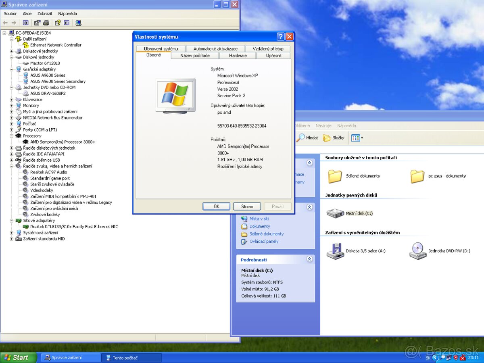Image resolution: width=484 pixels, height=363 pixels.
Task: Open the Akce menu in Device Manager
Action: tap(27, 13)
